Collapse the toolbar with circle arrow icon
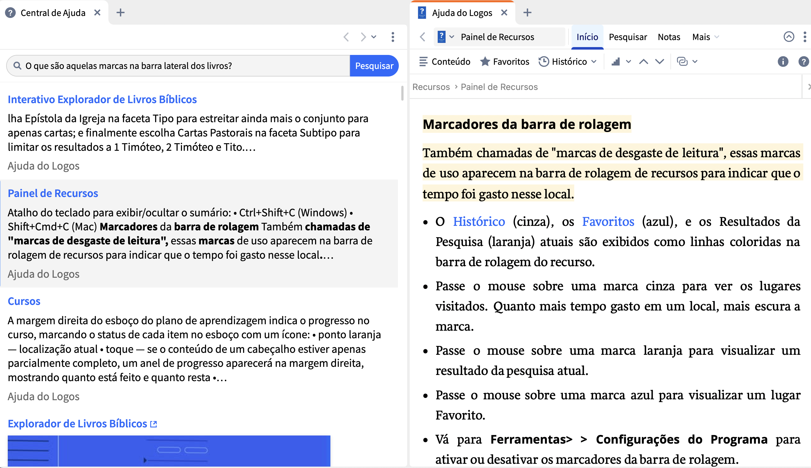 (789, 37)
